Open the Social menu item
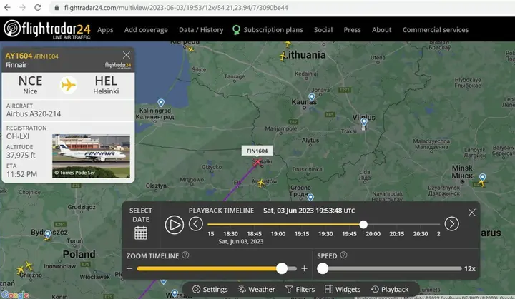The image size is (515, 299). tap(323, 30)
